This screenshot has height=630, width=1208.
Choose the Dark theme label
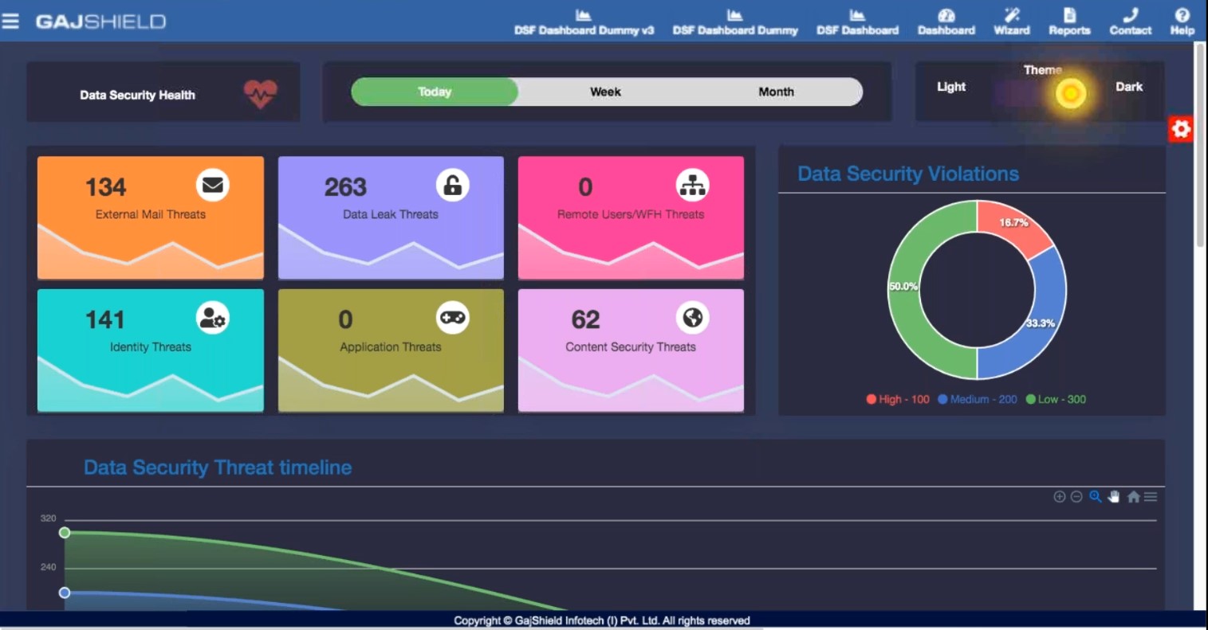(1128, 87)
